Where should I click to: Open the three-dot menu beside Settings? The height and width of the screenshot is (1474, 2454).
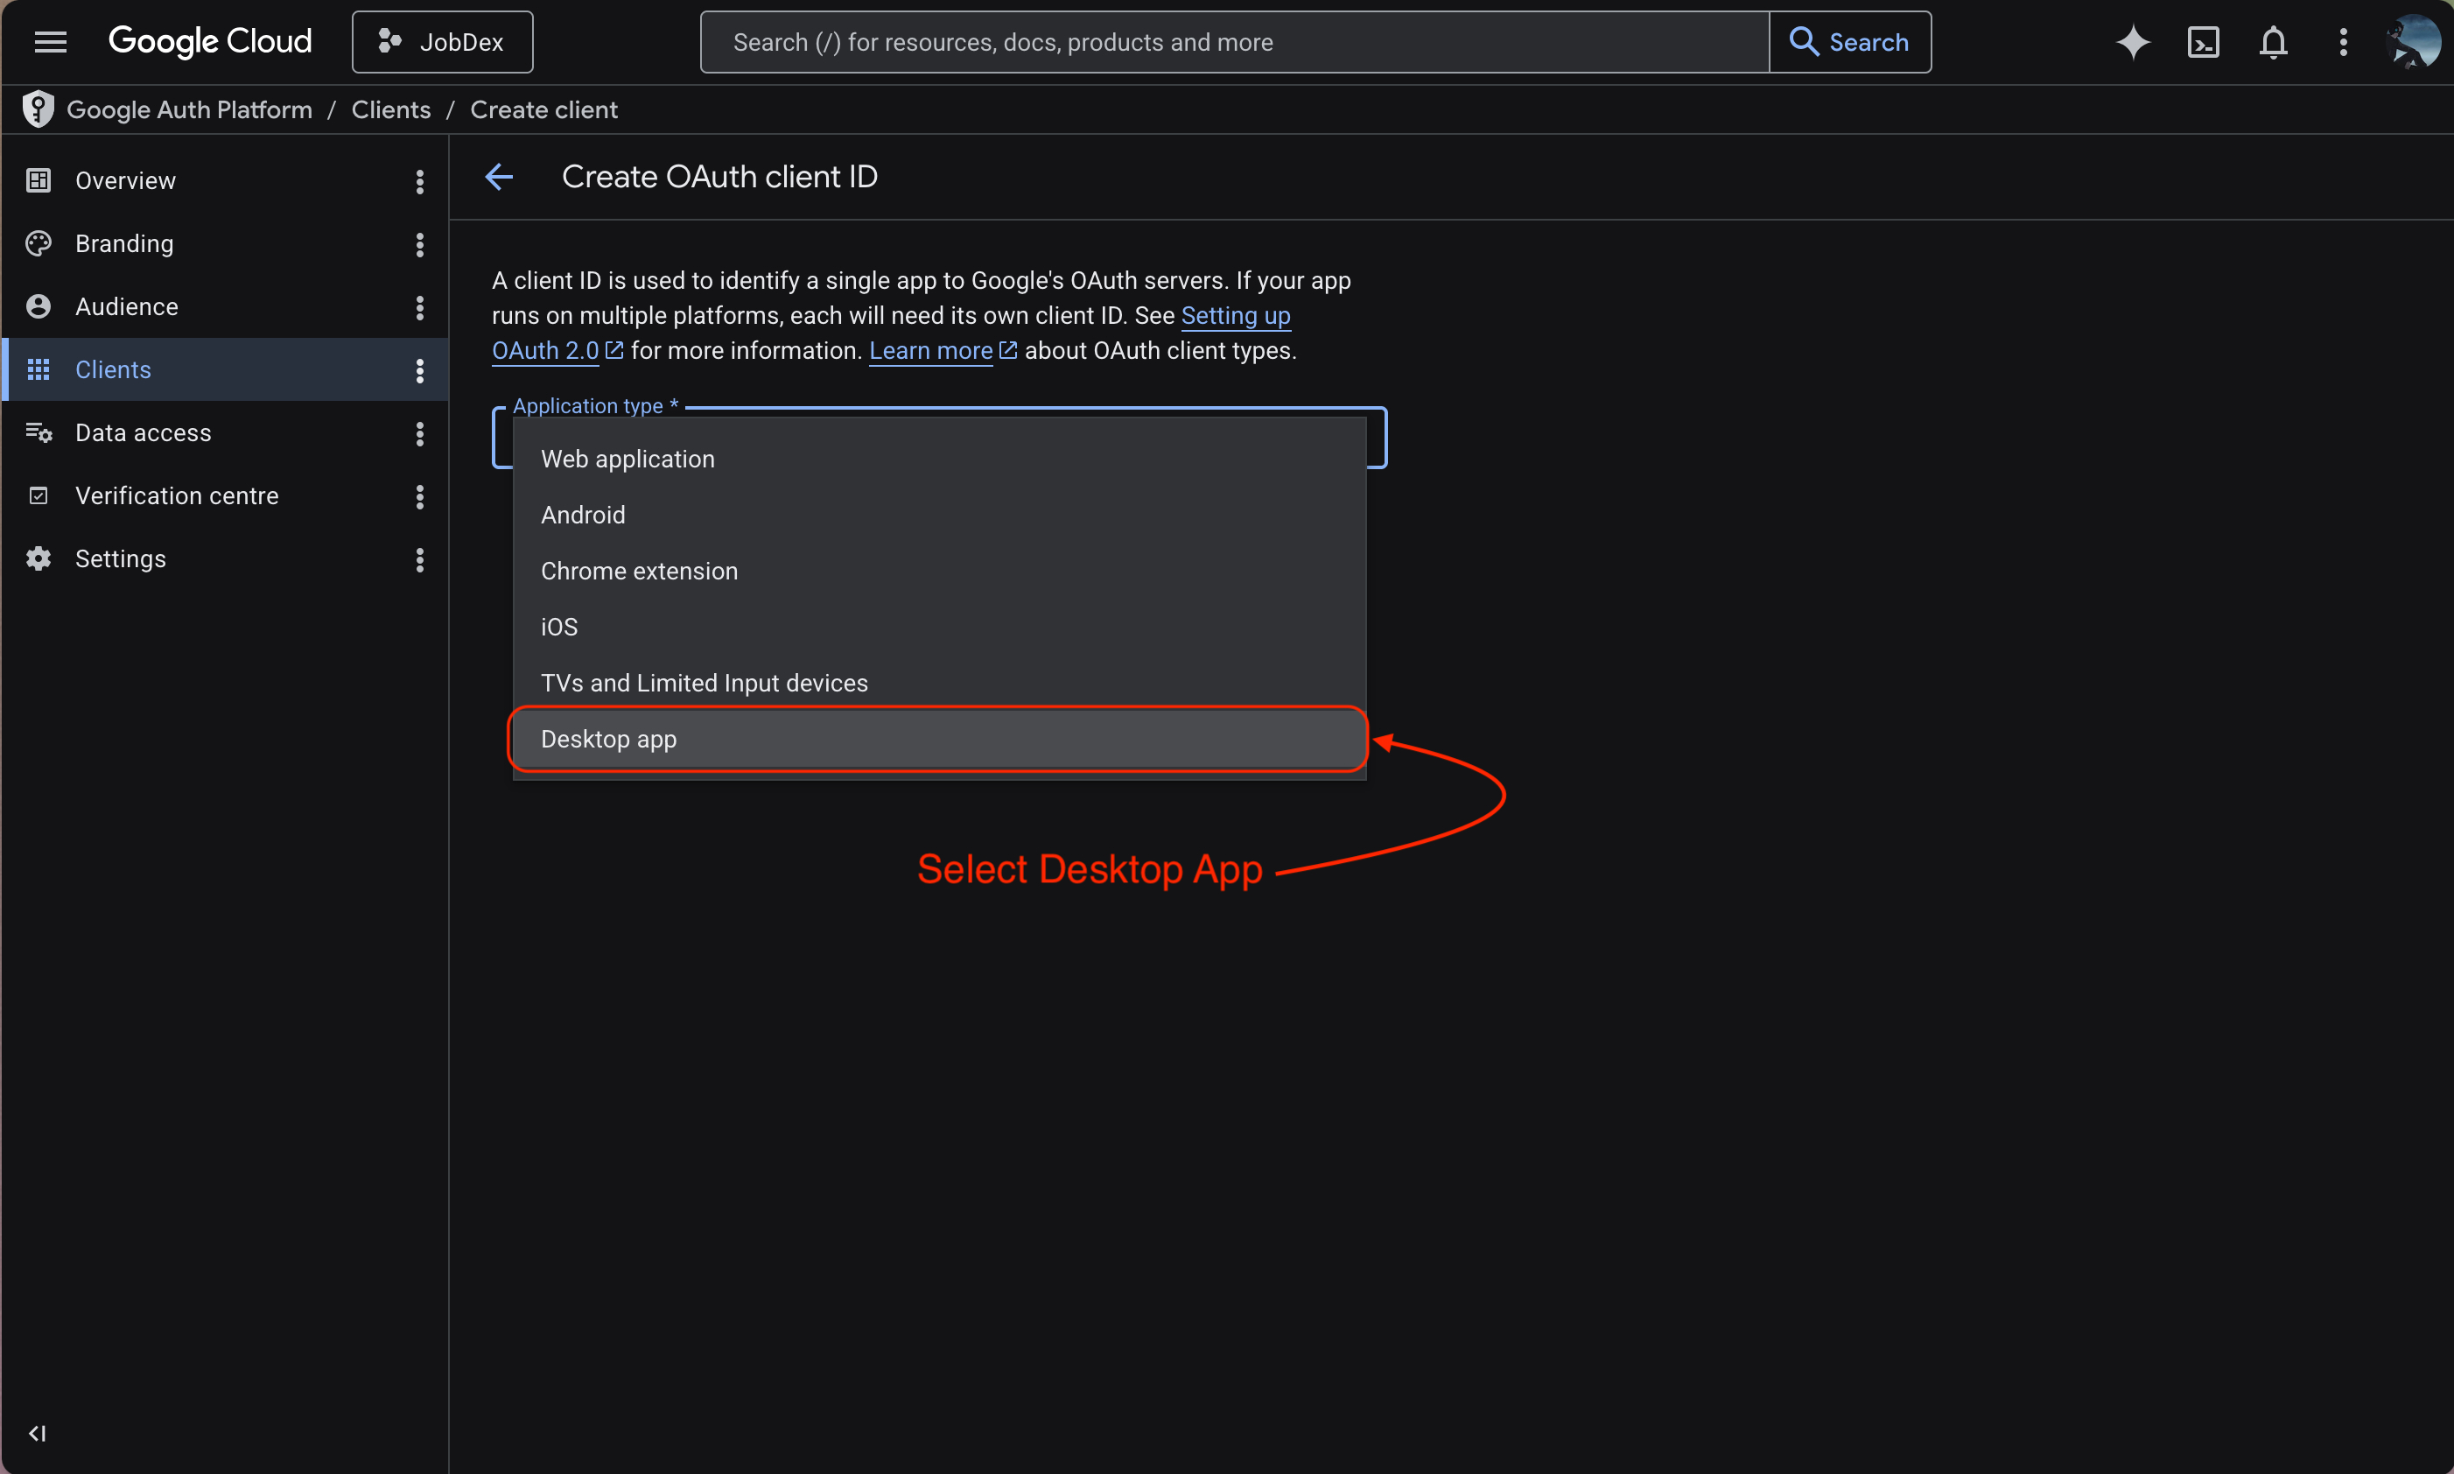tap(420, 560)
